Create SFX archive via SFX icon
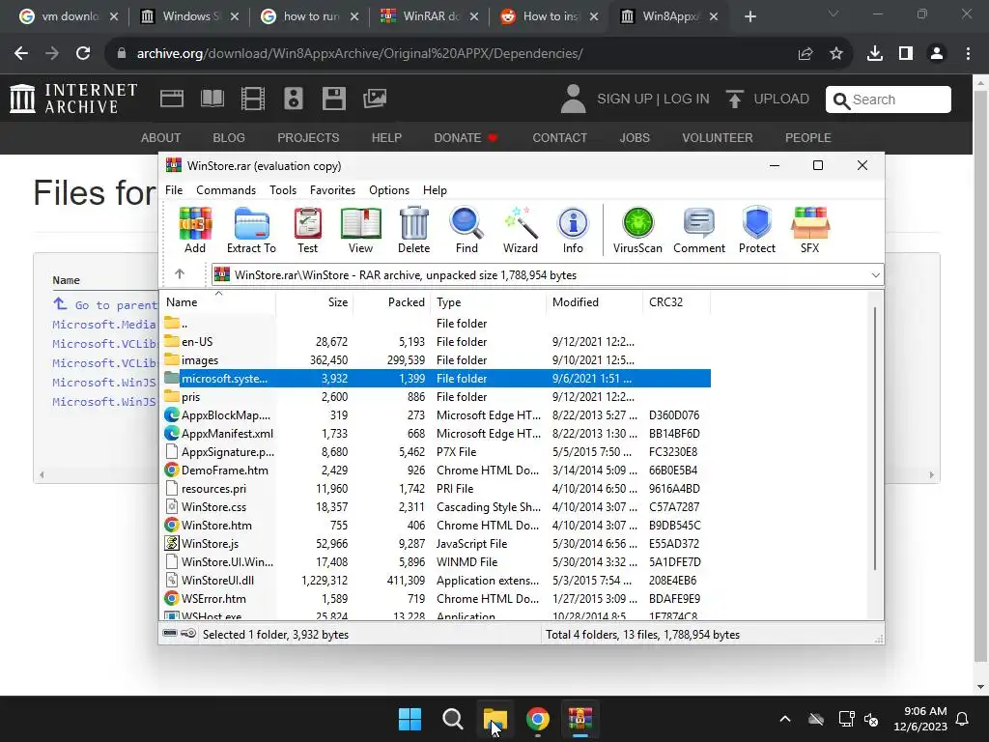The width and height of the screenshot is (989, 742). 810,230
